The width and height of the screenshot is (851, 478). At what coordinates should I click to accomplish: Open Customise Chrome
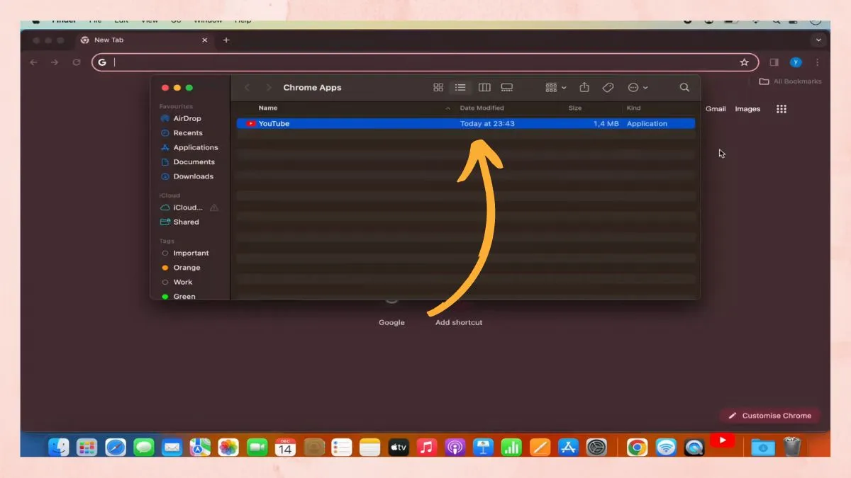[x=770, y=416]
